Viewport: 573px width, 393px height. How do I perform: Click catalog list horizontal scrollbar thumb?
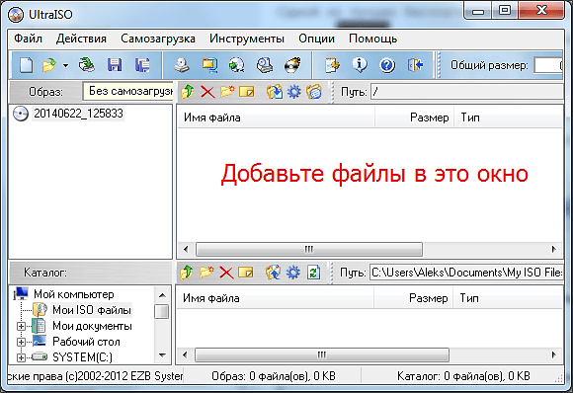point(322,355)
